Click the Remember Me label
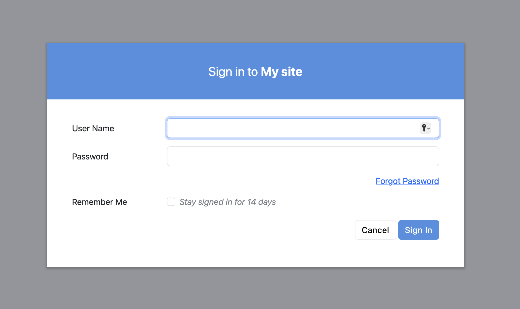 pos(100,202)
